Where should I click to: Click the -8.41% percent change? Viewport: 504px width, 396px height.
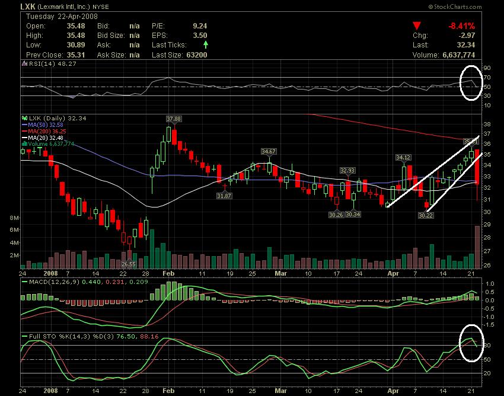pos(461,25)
